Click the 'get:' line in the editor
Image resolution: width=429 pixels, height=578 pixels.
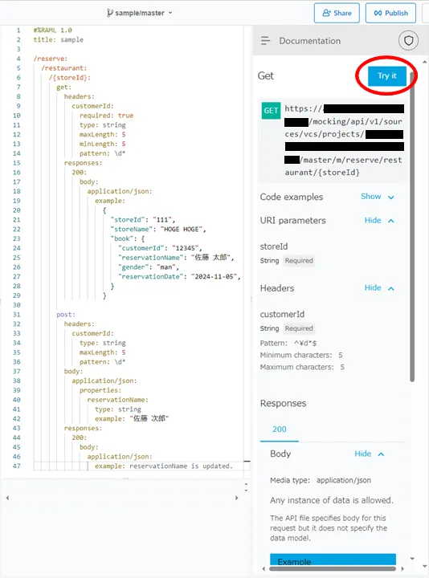[x=64, y=88]
